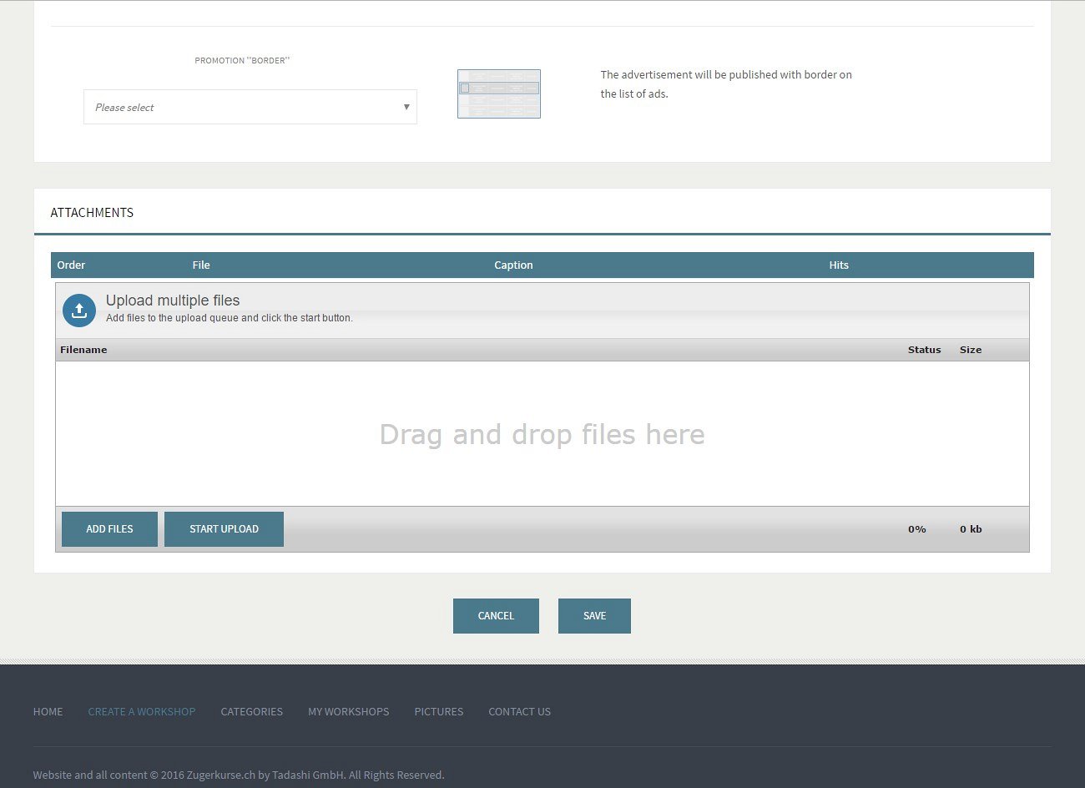Image resolution: width=1085 pixels, height=788 pixels.
Task: Cancel the workshop form
Action: point(496,616)
